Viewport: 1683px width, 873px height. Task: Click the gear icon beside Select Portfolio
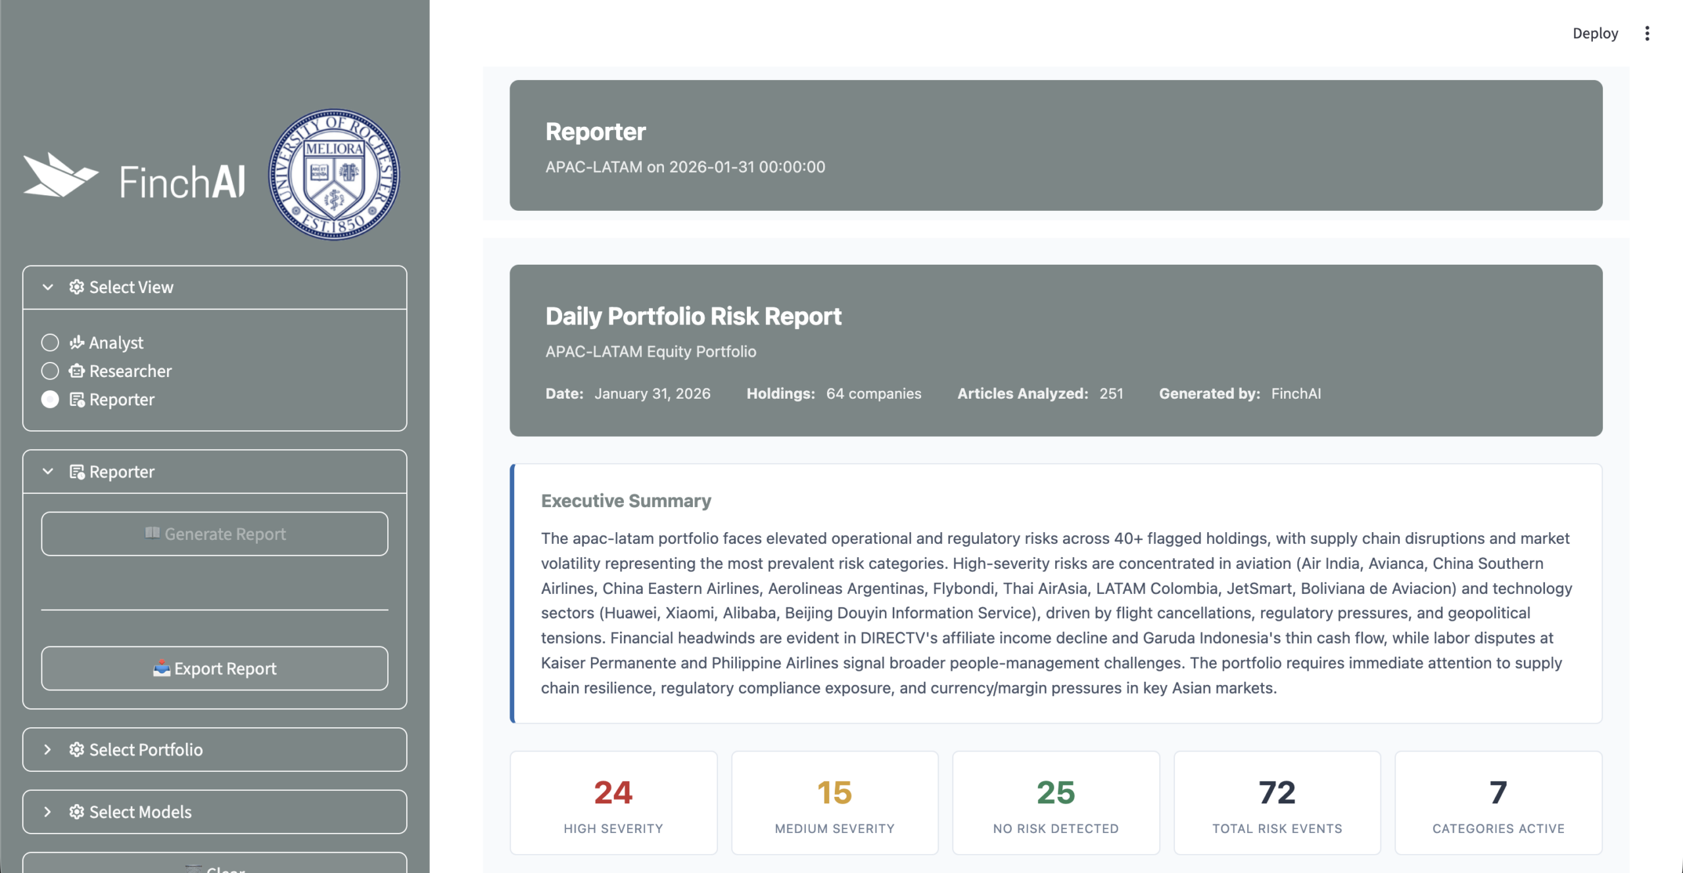pos(77,749)
